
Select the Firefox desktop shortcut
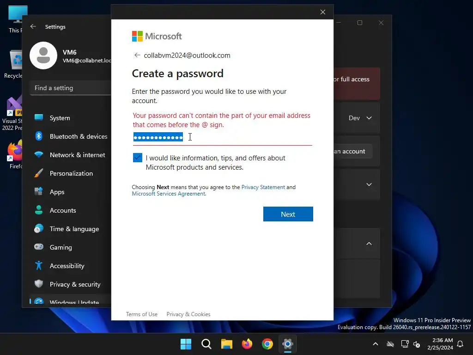15,154
